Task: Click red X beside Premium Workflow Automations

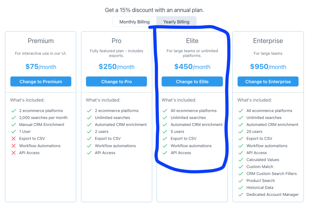Action: [x=14, y=146]
